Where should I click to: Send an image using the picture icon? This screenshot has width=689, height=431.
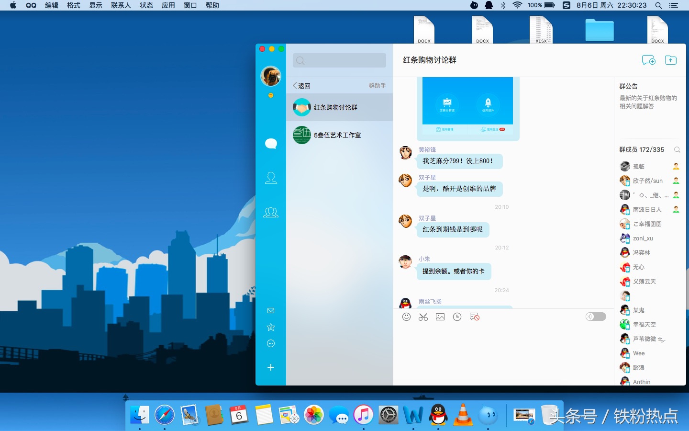click(440, 317)
